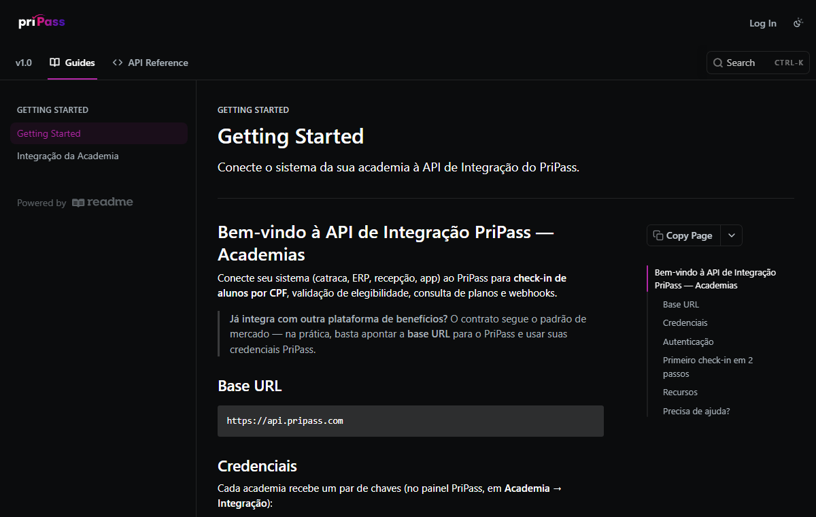Screen dimensions: 816x517
Task: Switch to the Guides tab
Action: pos(72,63)
